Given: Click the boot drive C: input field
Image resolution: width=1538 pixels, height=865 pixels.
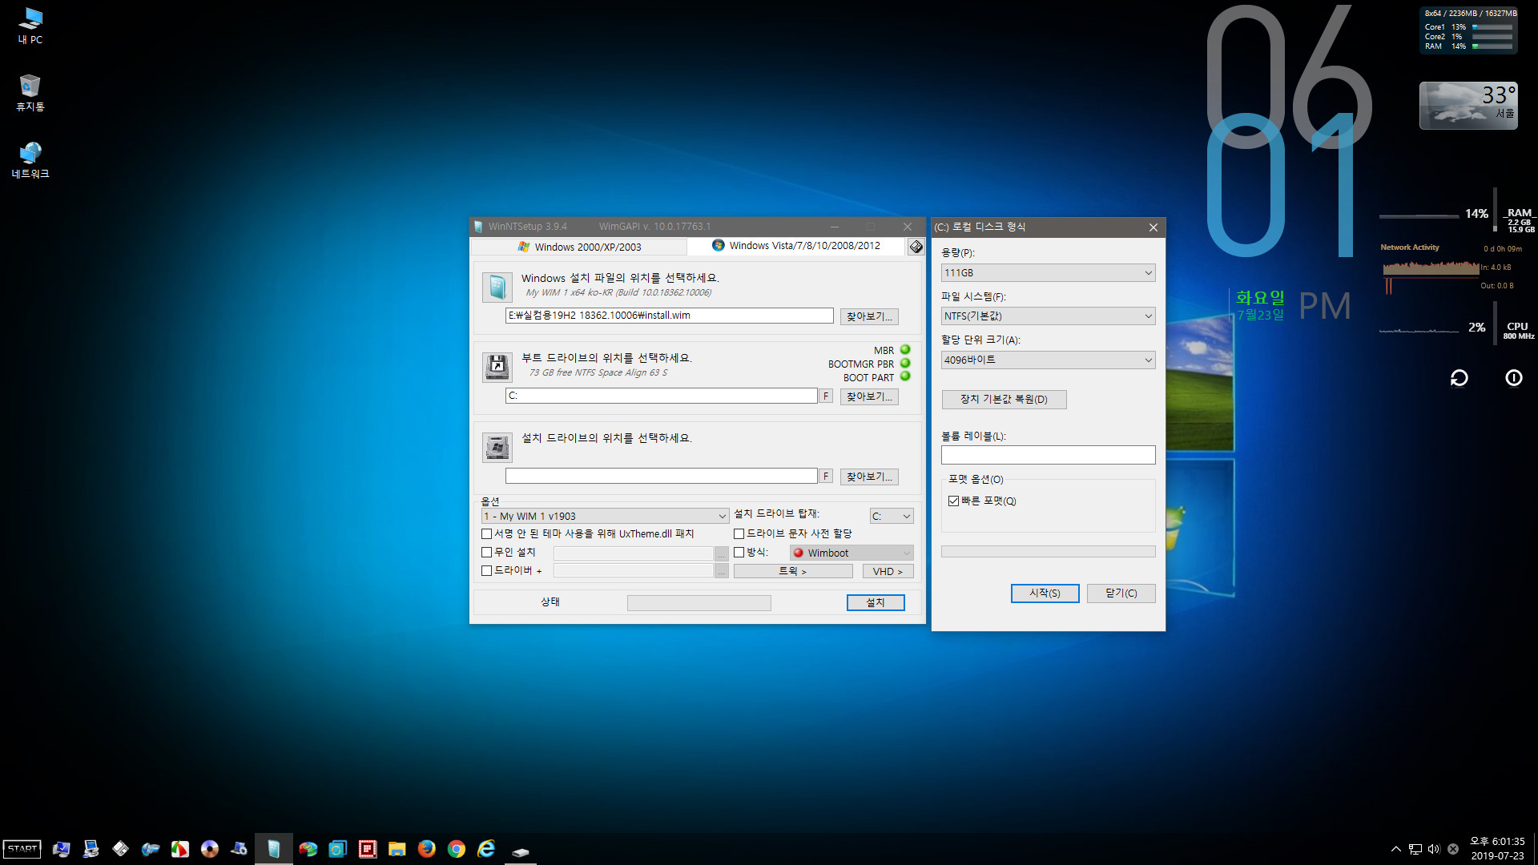Looking at the screenshot, I should pyautogui.click(x=661, y=396).
